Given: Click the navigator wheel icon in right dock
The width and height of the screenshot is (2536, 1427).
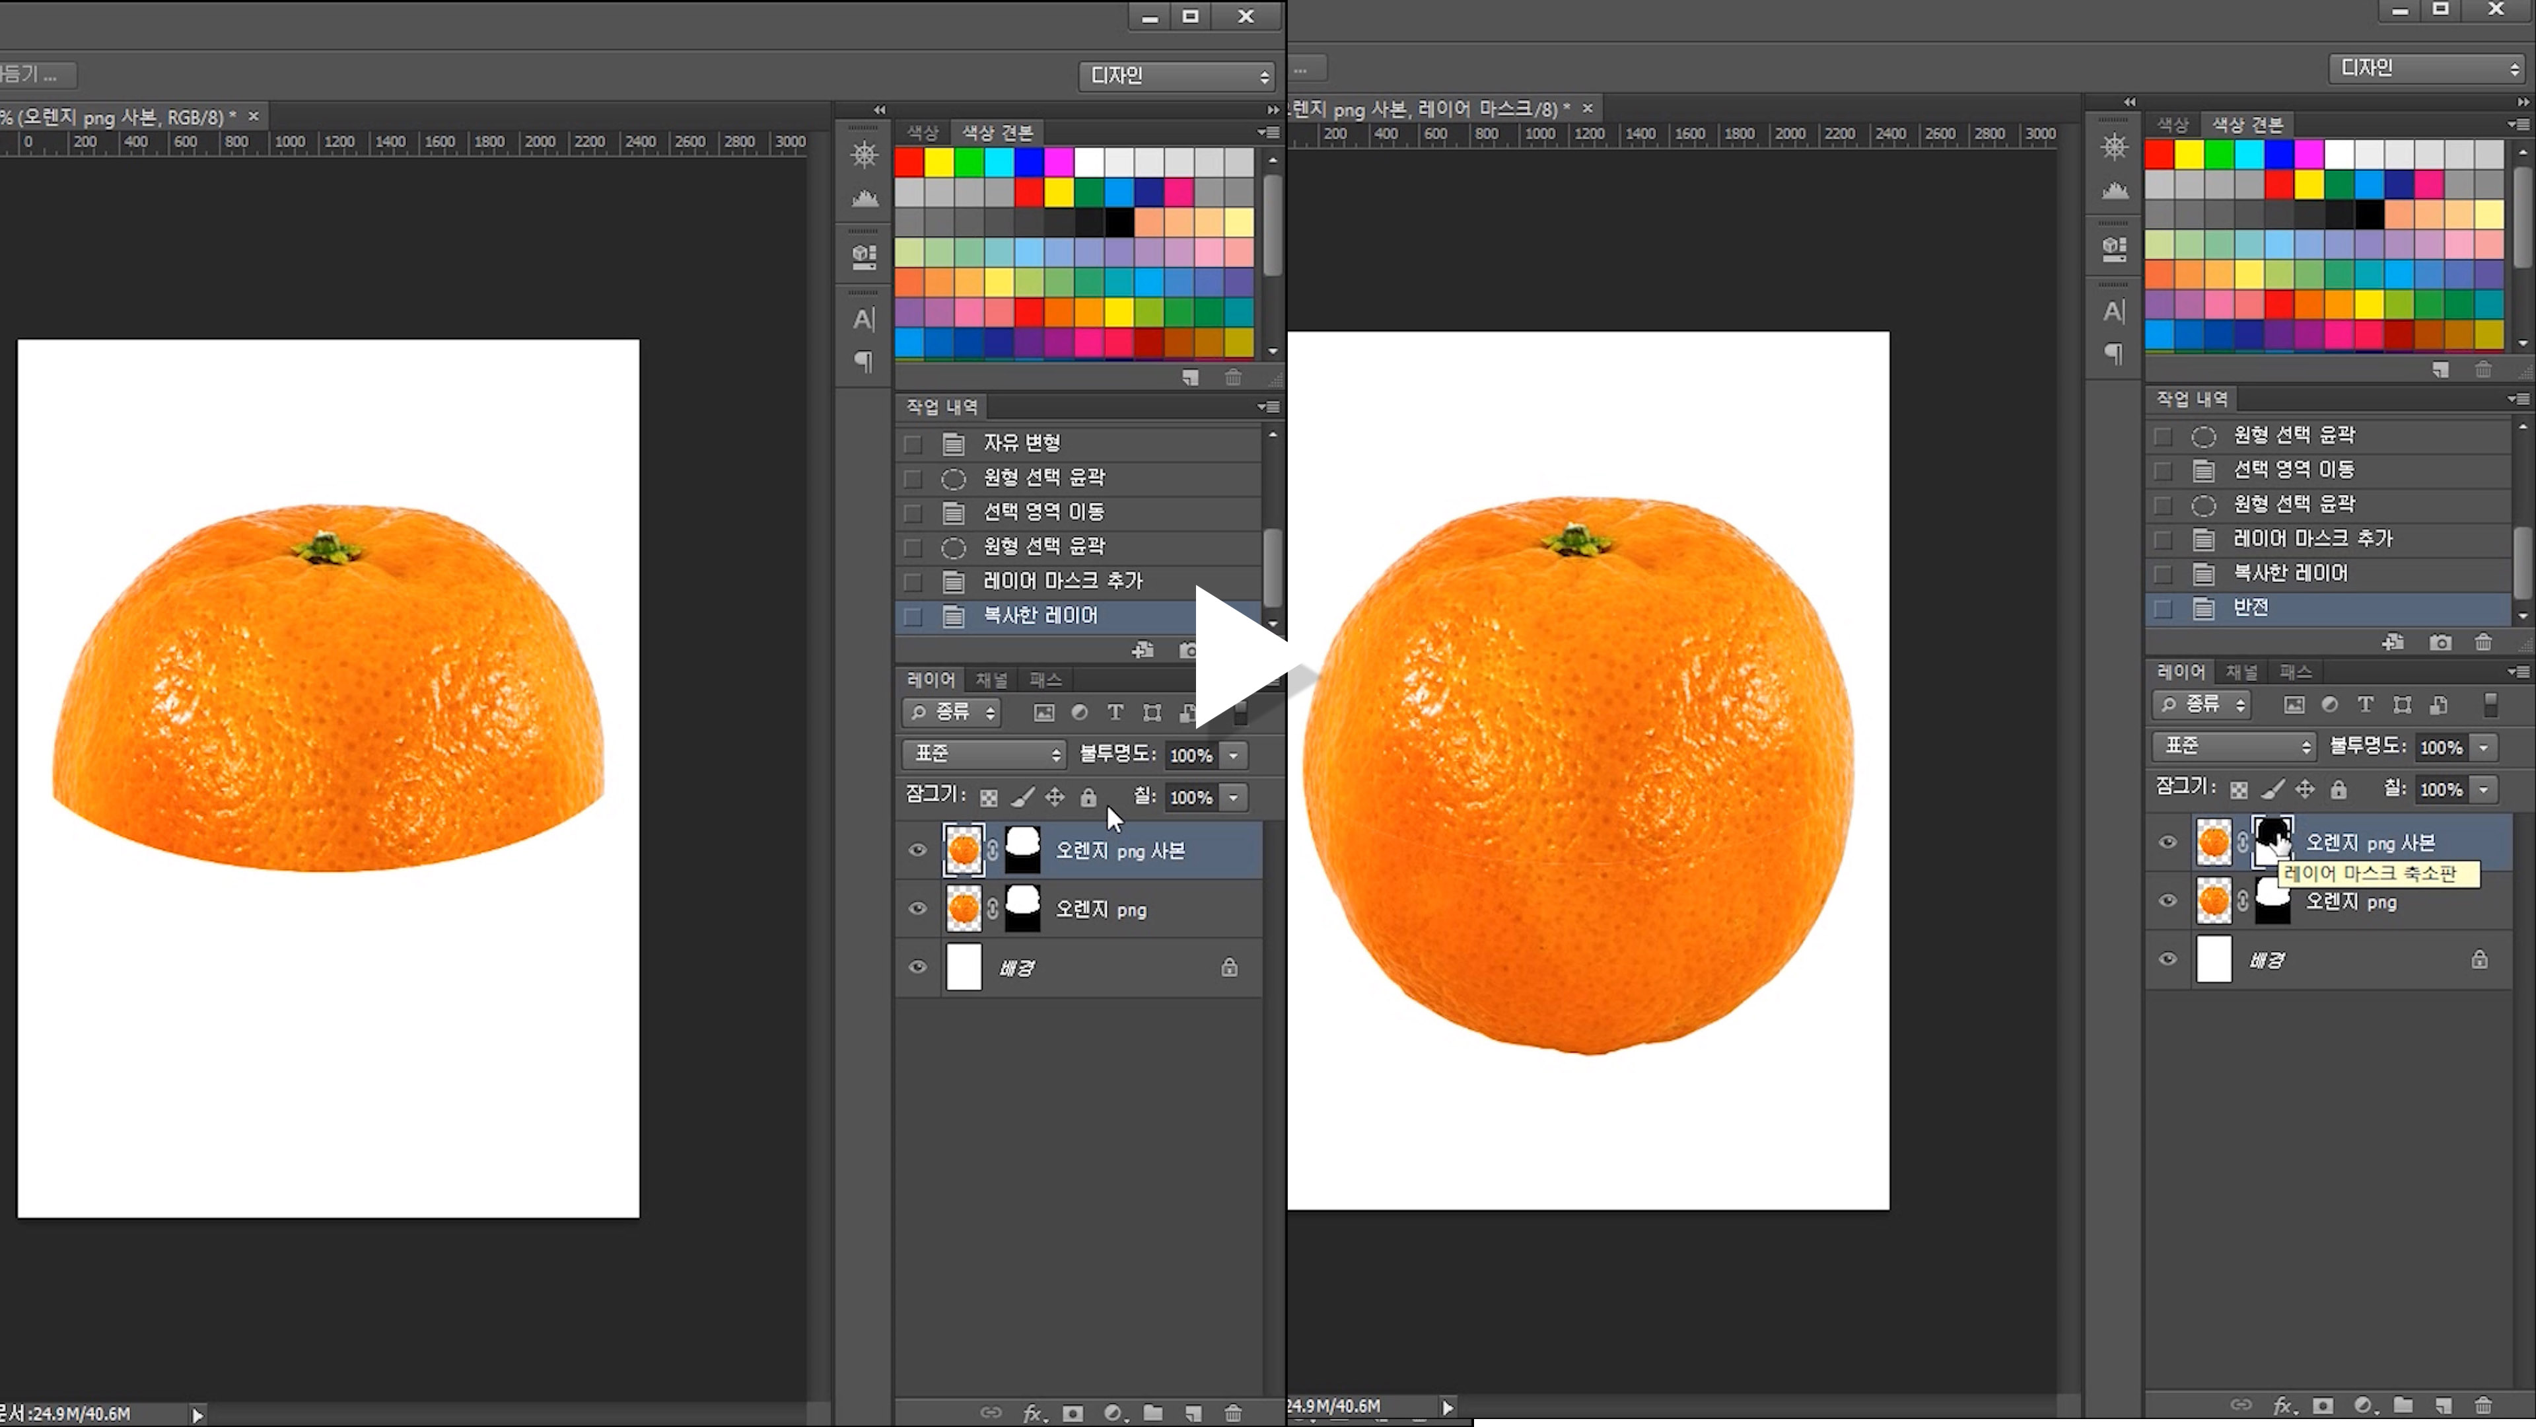Looking at the screenshot, I should pos(2113,148).
